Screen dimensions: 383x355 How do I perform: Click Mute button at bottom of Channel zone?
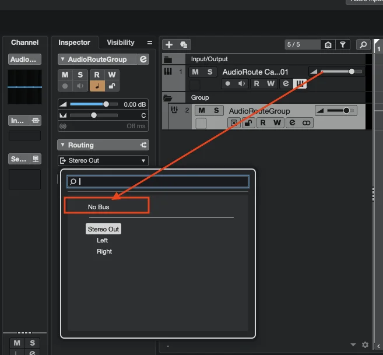click(17, 343)
